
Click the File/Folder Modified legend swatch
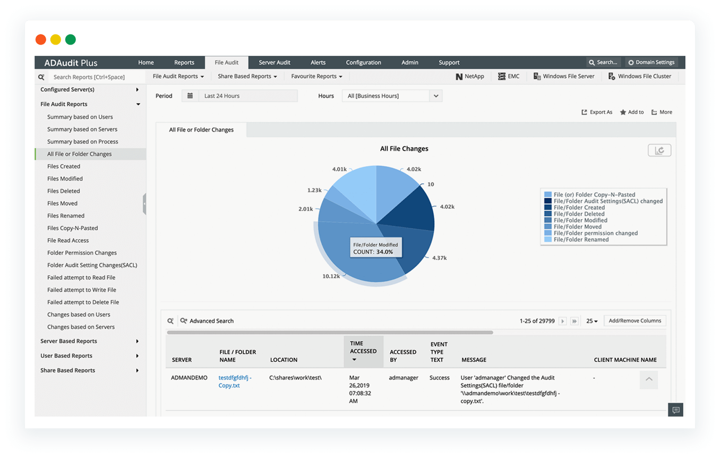tap(548, 220)
